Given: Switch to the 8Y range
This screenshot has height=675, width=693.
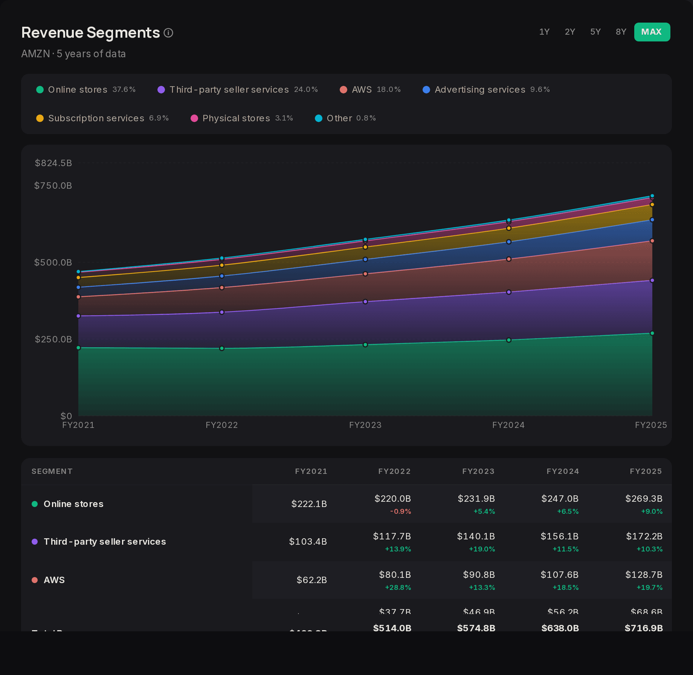Looking at the screenshot, I should point(621,32).
